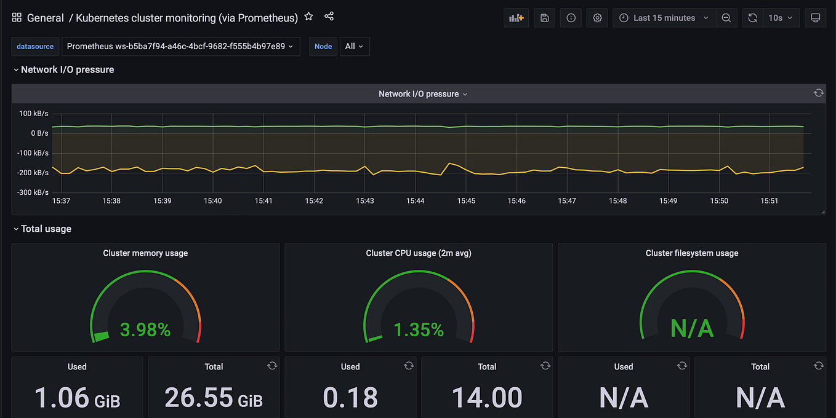The height and width of the screenshot is (418, 836).
Task: Zoom out the time range with the magnifier icon
Action: pos(726,17)
